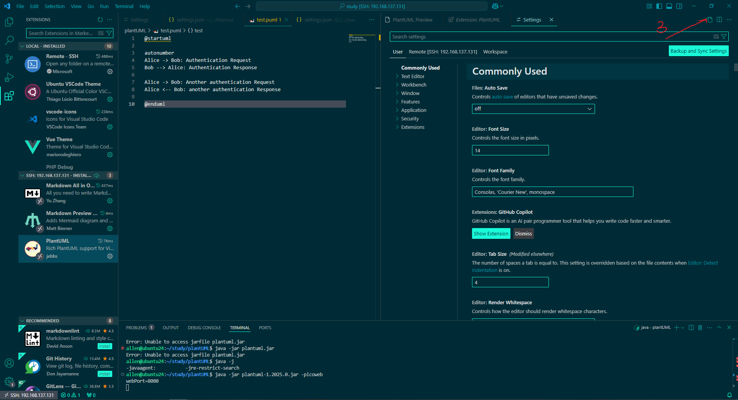Open PlantUML extension manage gear
The width and height of the screenshot is (738, 400).
pyautogui.click(x=110, y=257)
